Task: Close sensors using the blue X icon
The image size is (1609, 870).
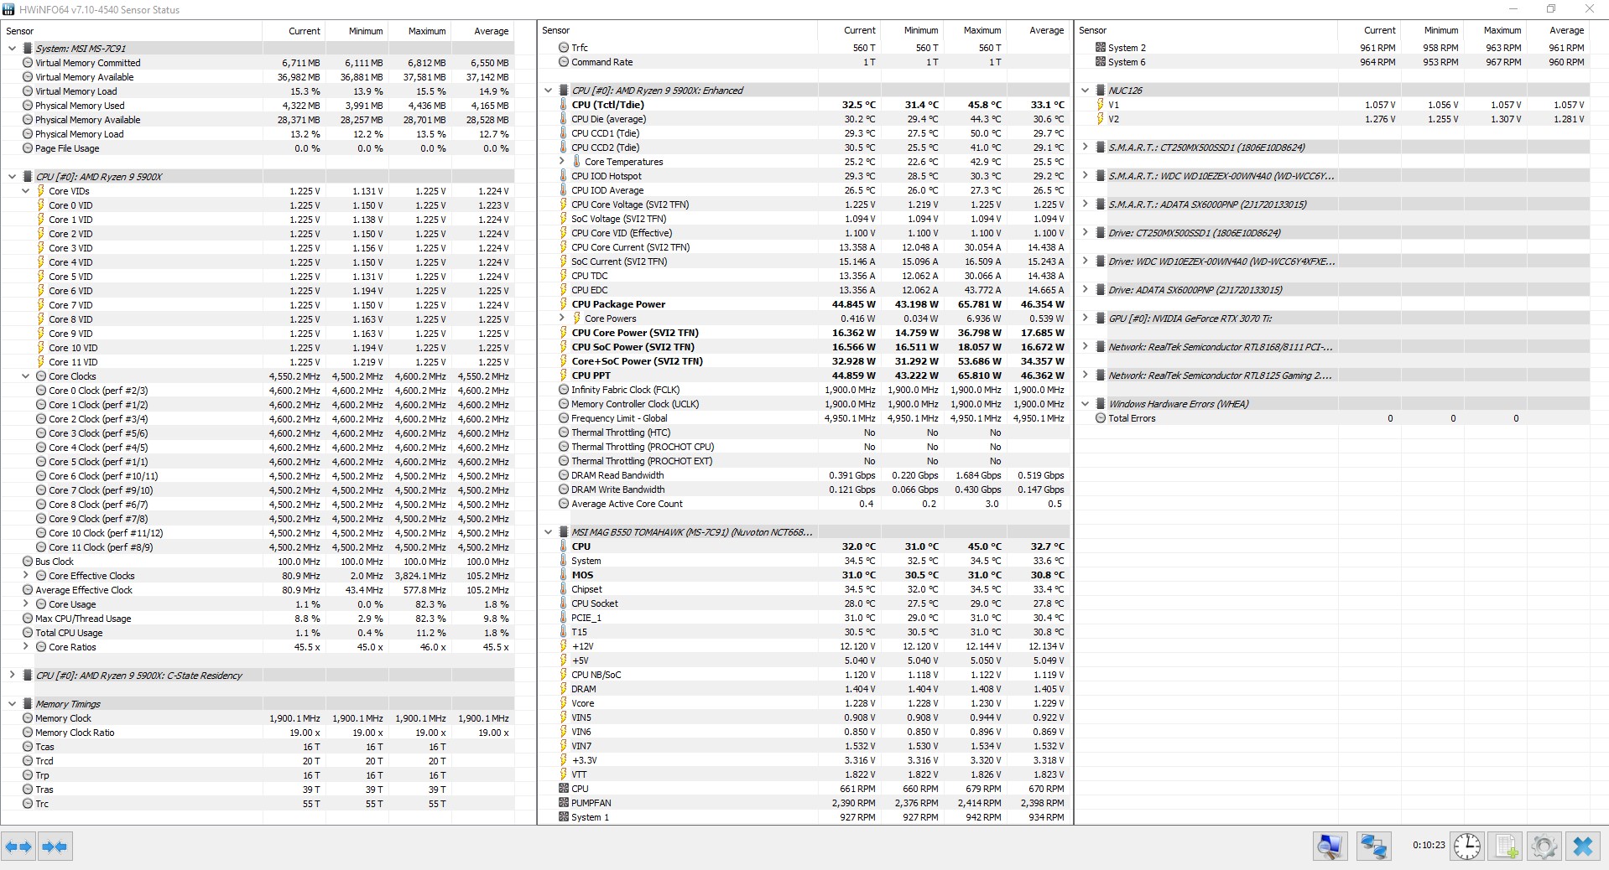Action: coord(1583,846)
